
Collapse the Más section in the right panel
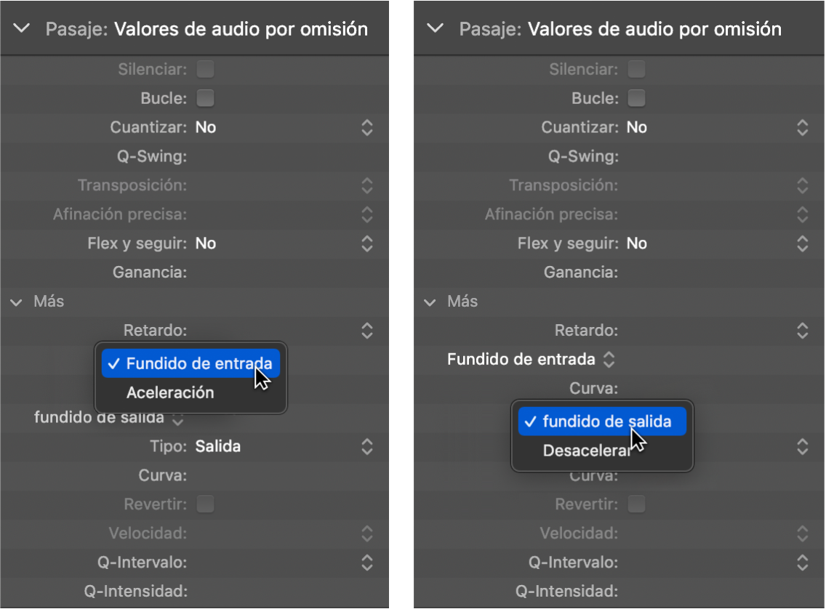[430, 302]
